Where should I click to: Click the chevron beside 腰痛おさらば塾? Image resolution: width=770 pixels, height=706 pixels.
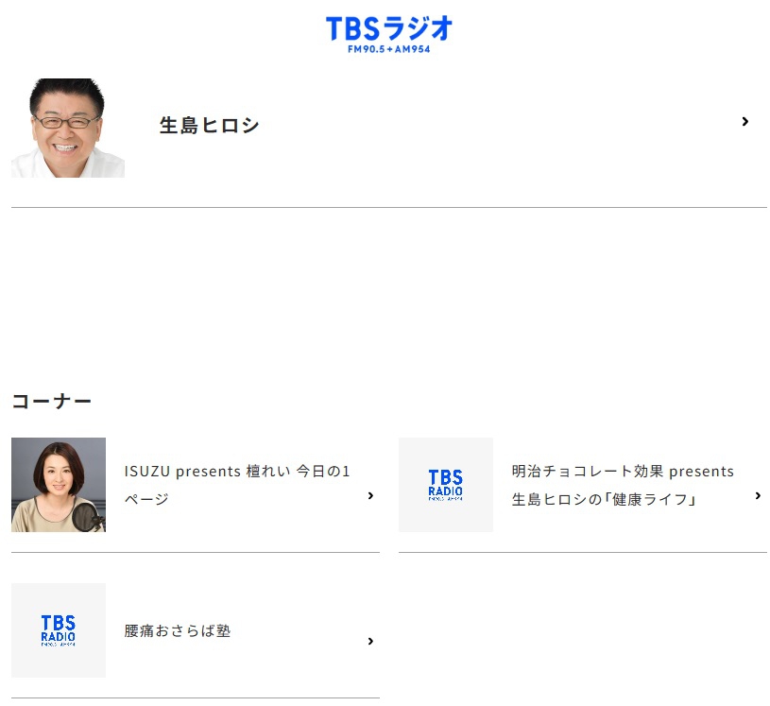coord(370,641)
